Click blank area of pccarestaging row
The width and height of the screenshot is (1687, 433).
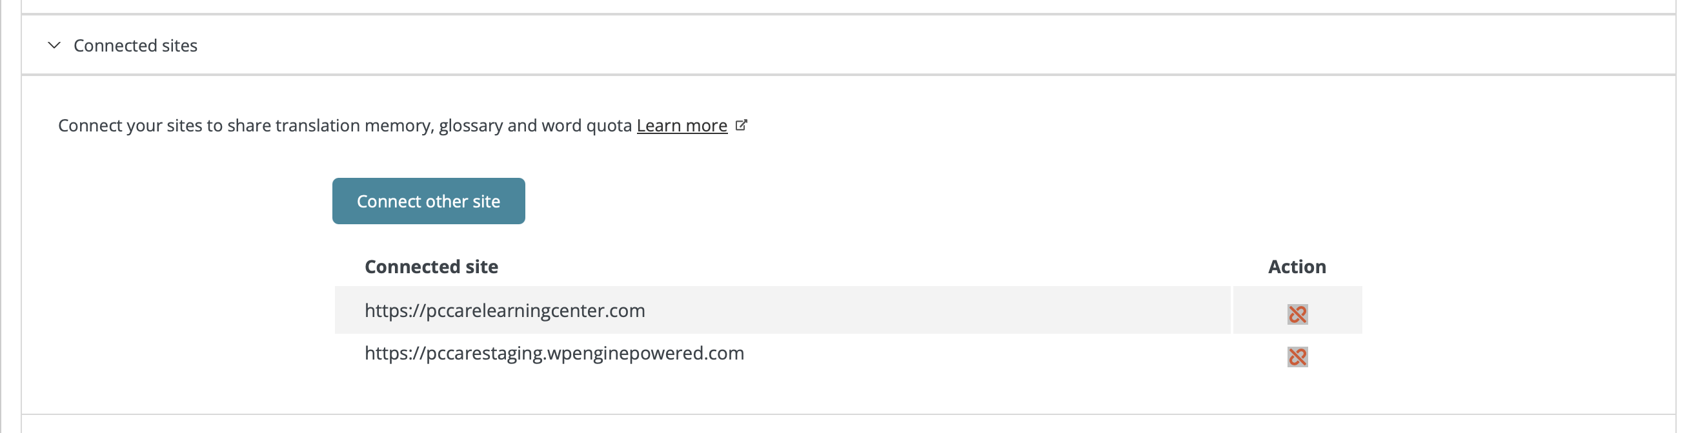982,354
